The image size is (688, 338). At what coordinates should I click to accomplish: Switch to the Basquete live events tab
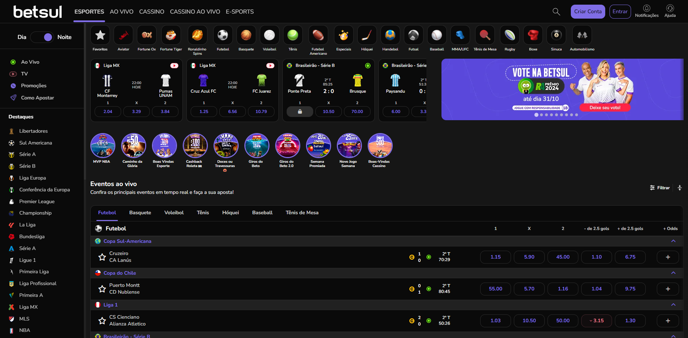[x=140, y=212]
